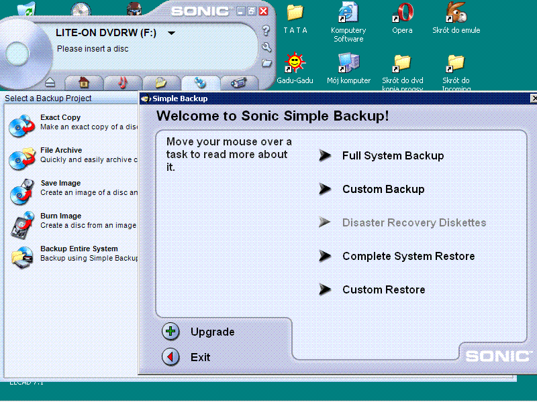Select Complete System Restore
The height and width of the screenshot is (402, 537).
click(x=408, y=256)
